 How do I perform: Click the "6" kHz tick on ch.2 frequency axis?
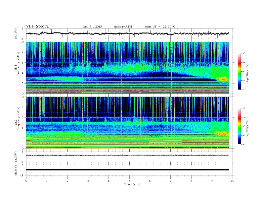[23, 117]
